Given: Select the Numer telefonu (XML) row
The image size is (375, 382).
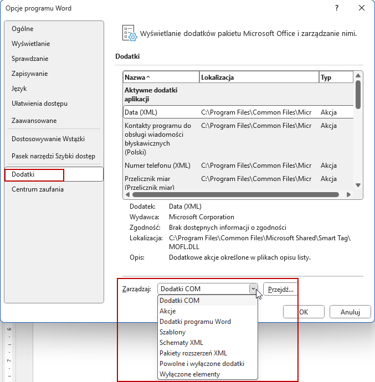Looking at the screenshot, I should (238, 166).
